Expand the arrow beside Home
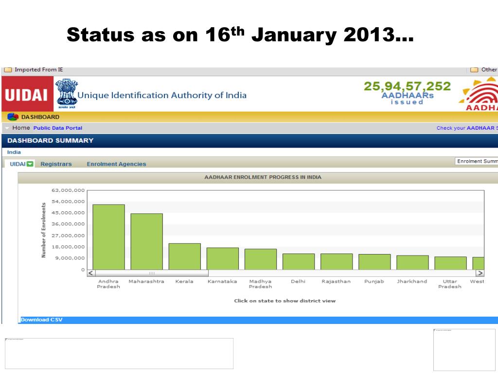Screen dimensions: 498x373 pyautogui.click(x=7, y=128)
